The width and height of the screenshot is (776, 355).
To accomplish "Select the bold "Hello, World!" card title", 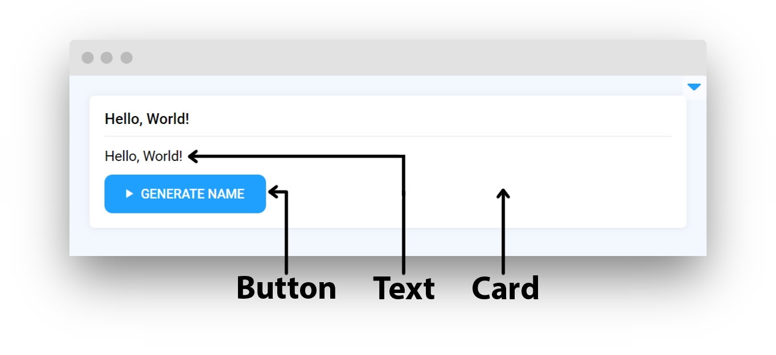I will pos(147,119).
